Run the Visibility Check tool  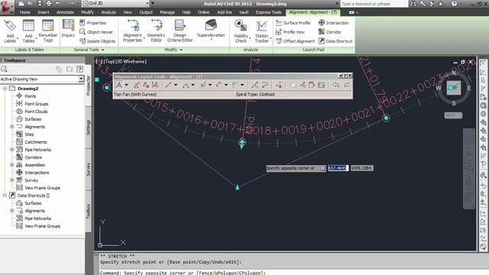click(241, 31)
